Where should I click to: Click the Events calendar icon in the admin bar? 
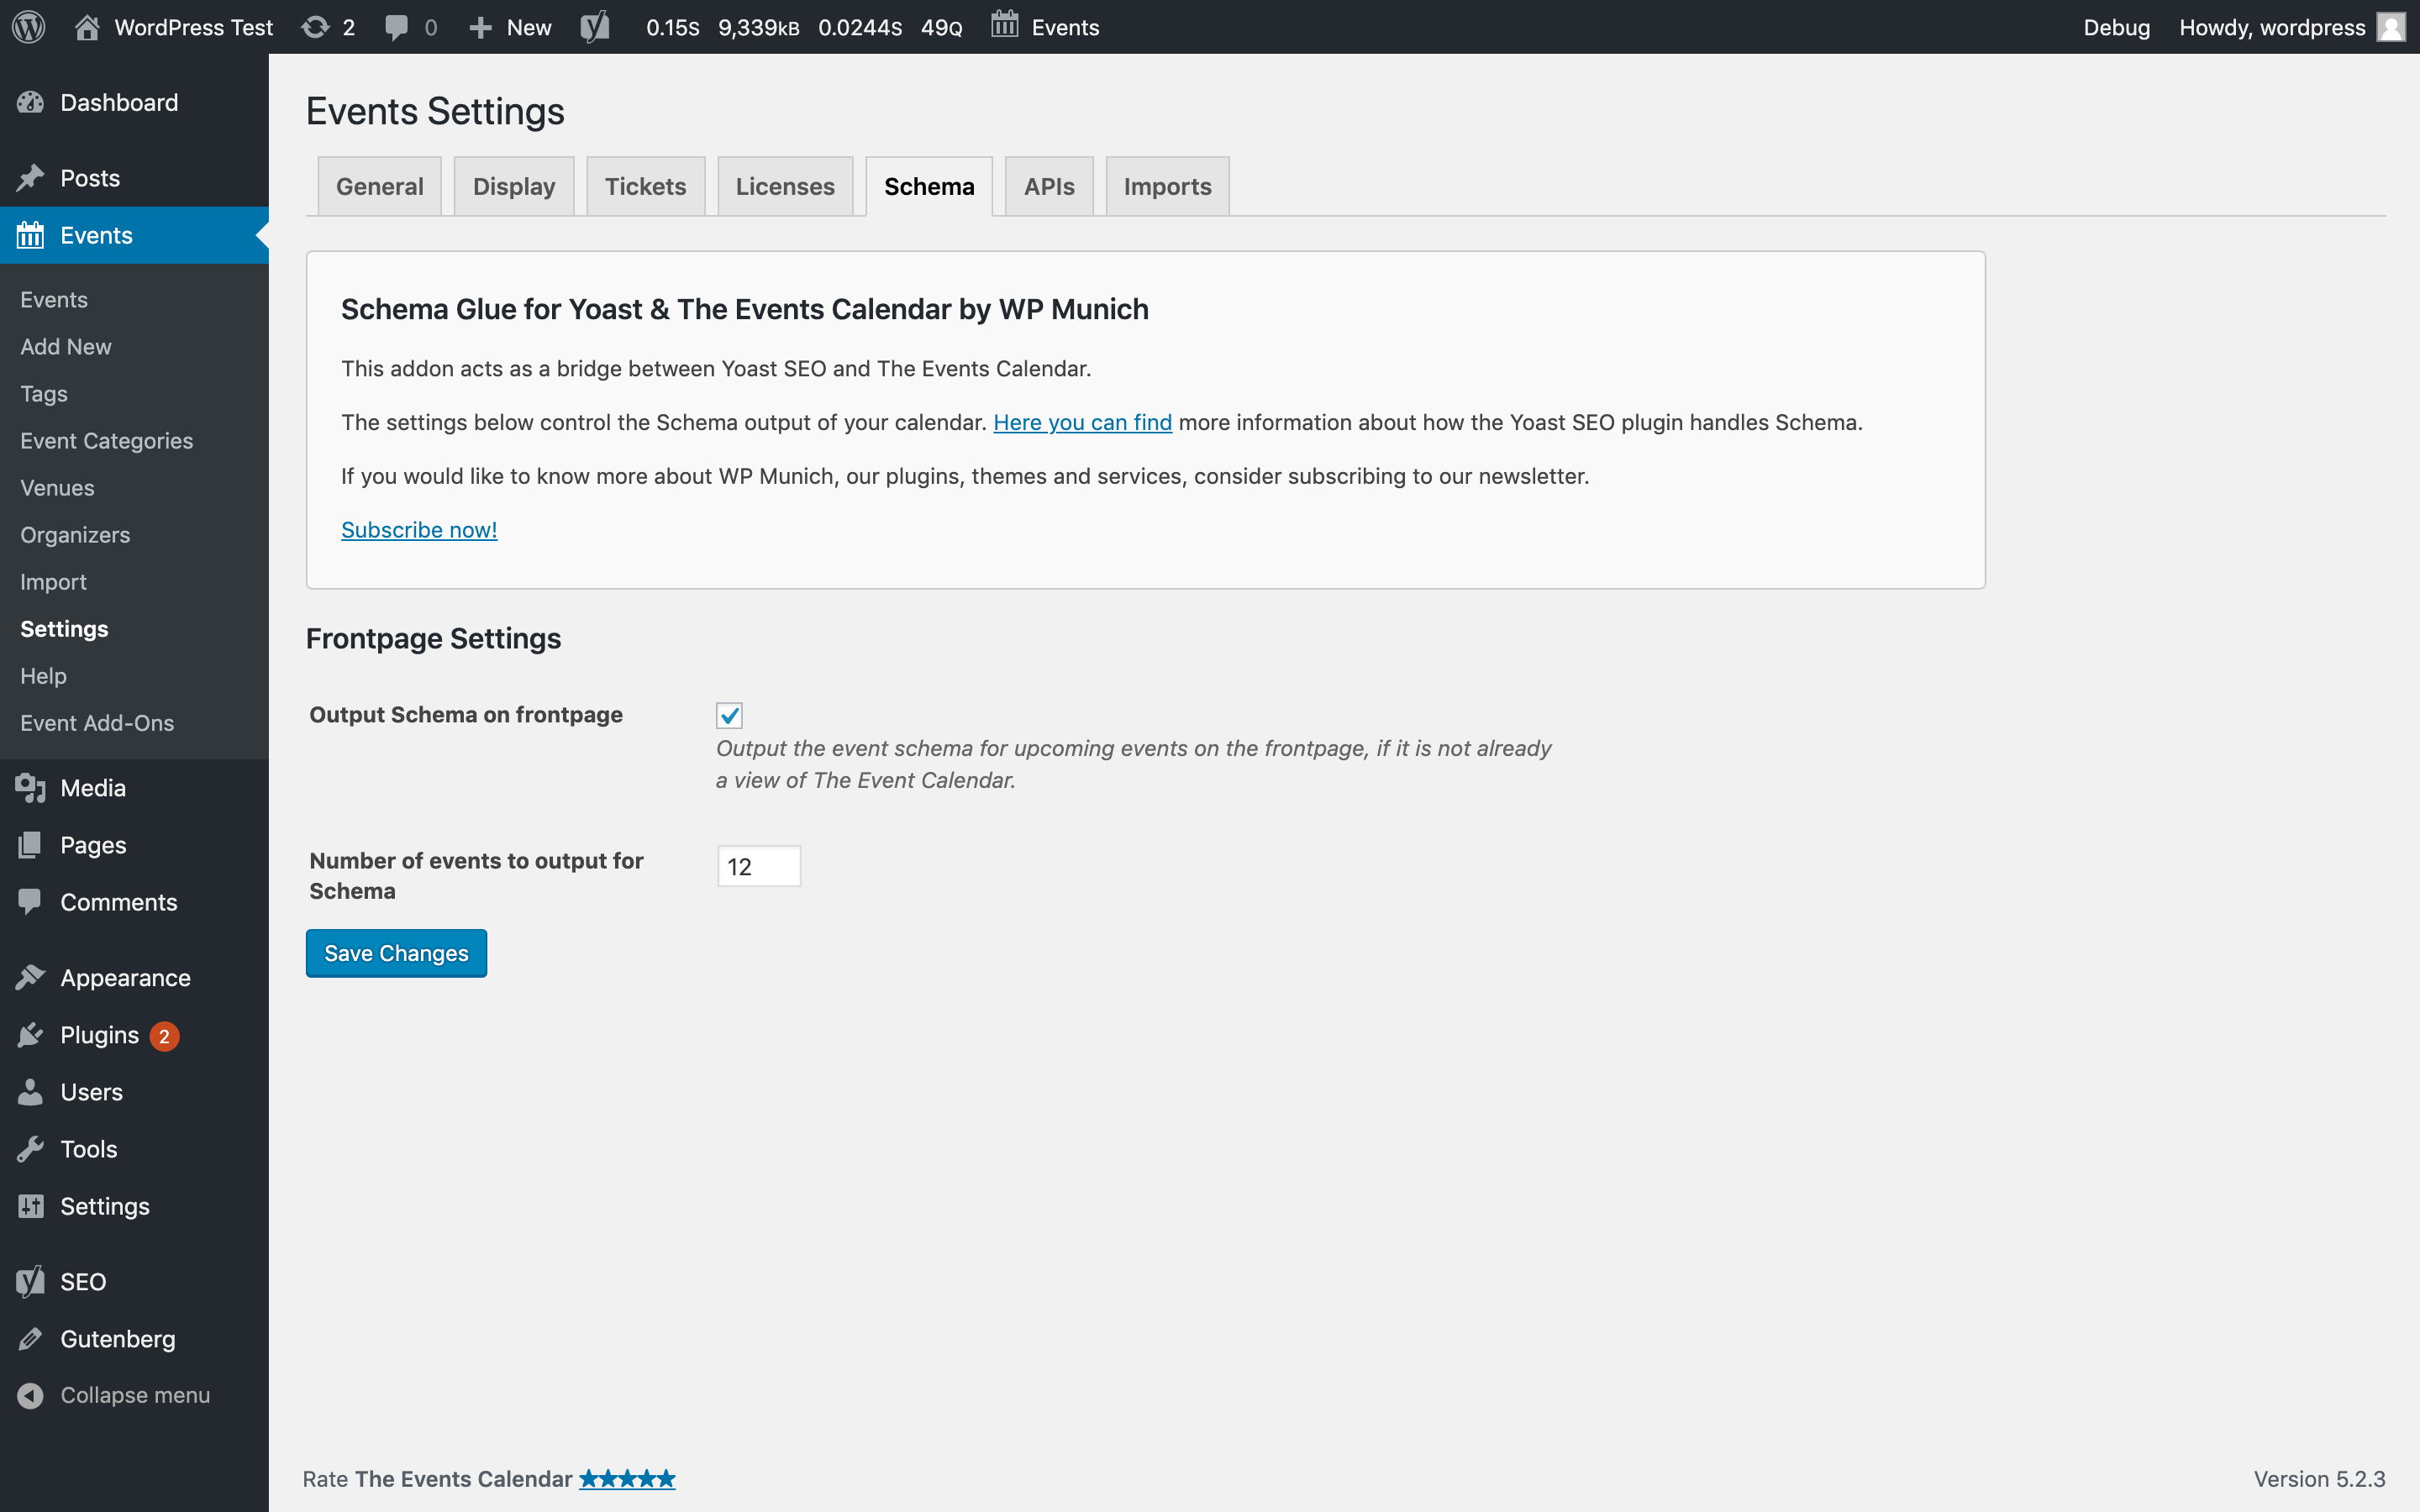[1005, 25]
